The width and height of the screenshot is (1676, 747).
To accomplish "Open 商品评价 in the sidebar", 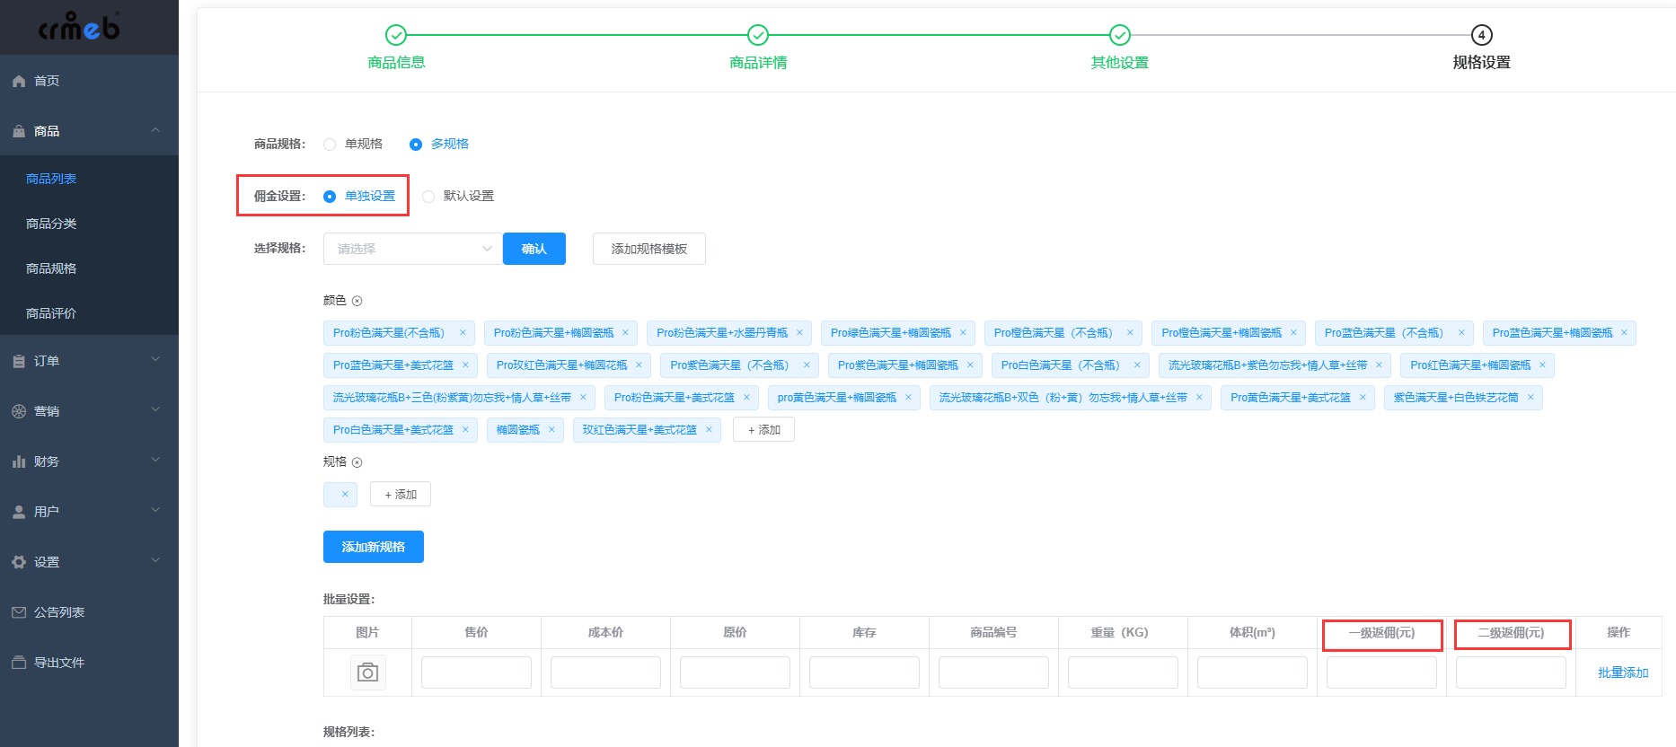I will [x=51, y=313].
